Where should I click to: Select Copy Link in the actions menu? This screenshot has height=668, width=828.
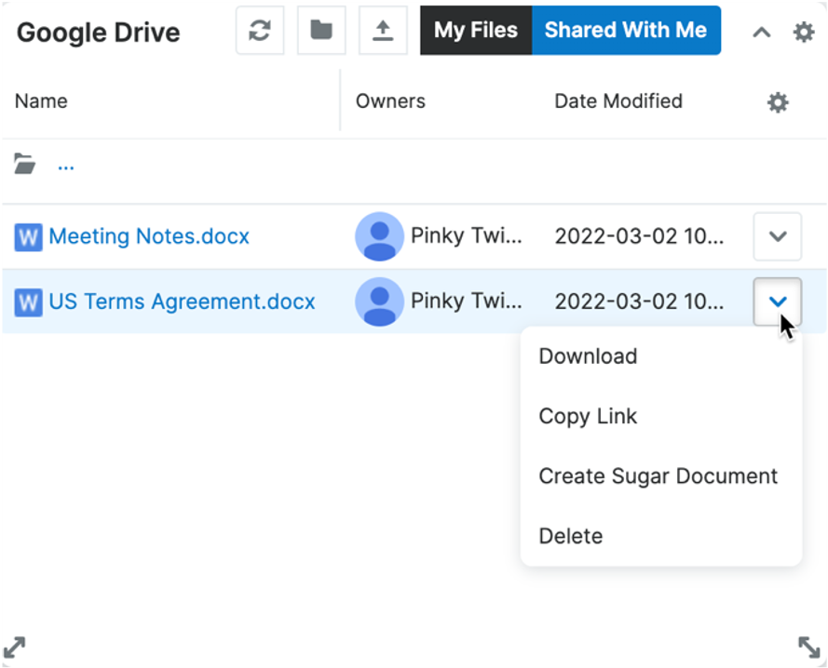point(588,416)
